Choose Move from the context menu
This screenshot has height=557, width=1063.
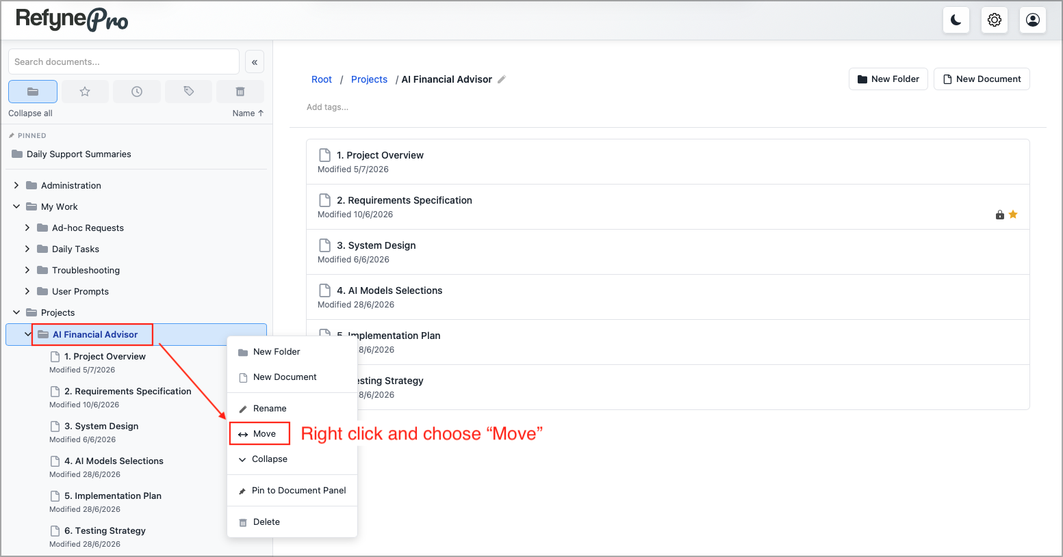(x=292, y=434)
